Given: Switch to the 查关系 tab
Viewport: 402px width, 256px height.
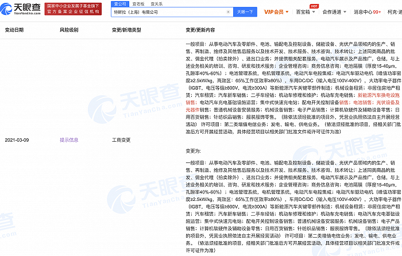Looking at the screenshot, I should click(157, 4).
